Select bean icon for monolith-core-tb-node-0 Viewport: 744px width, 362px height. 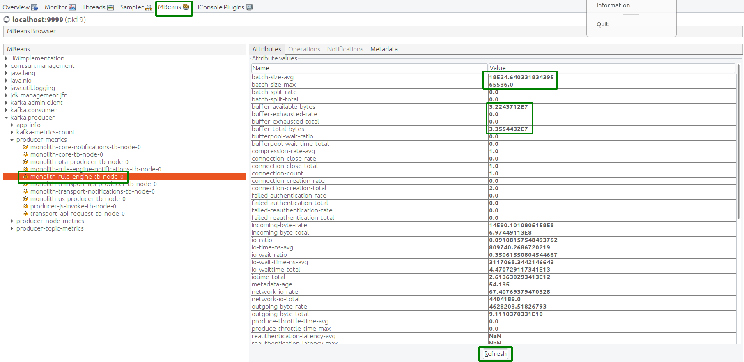tap(25, 154)
